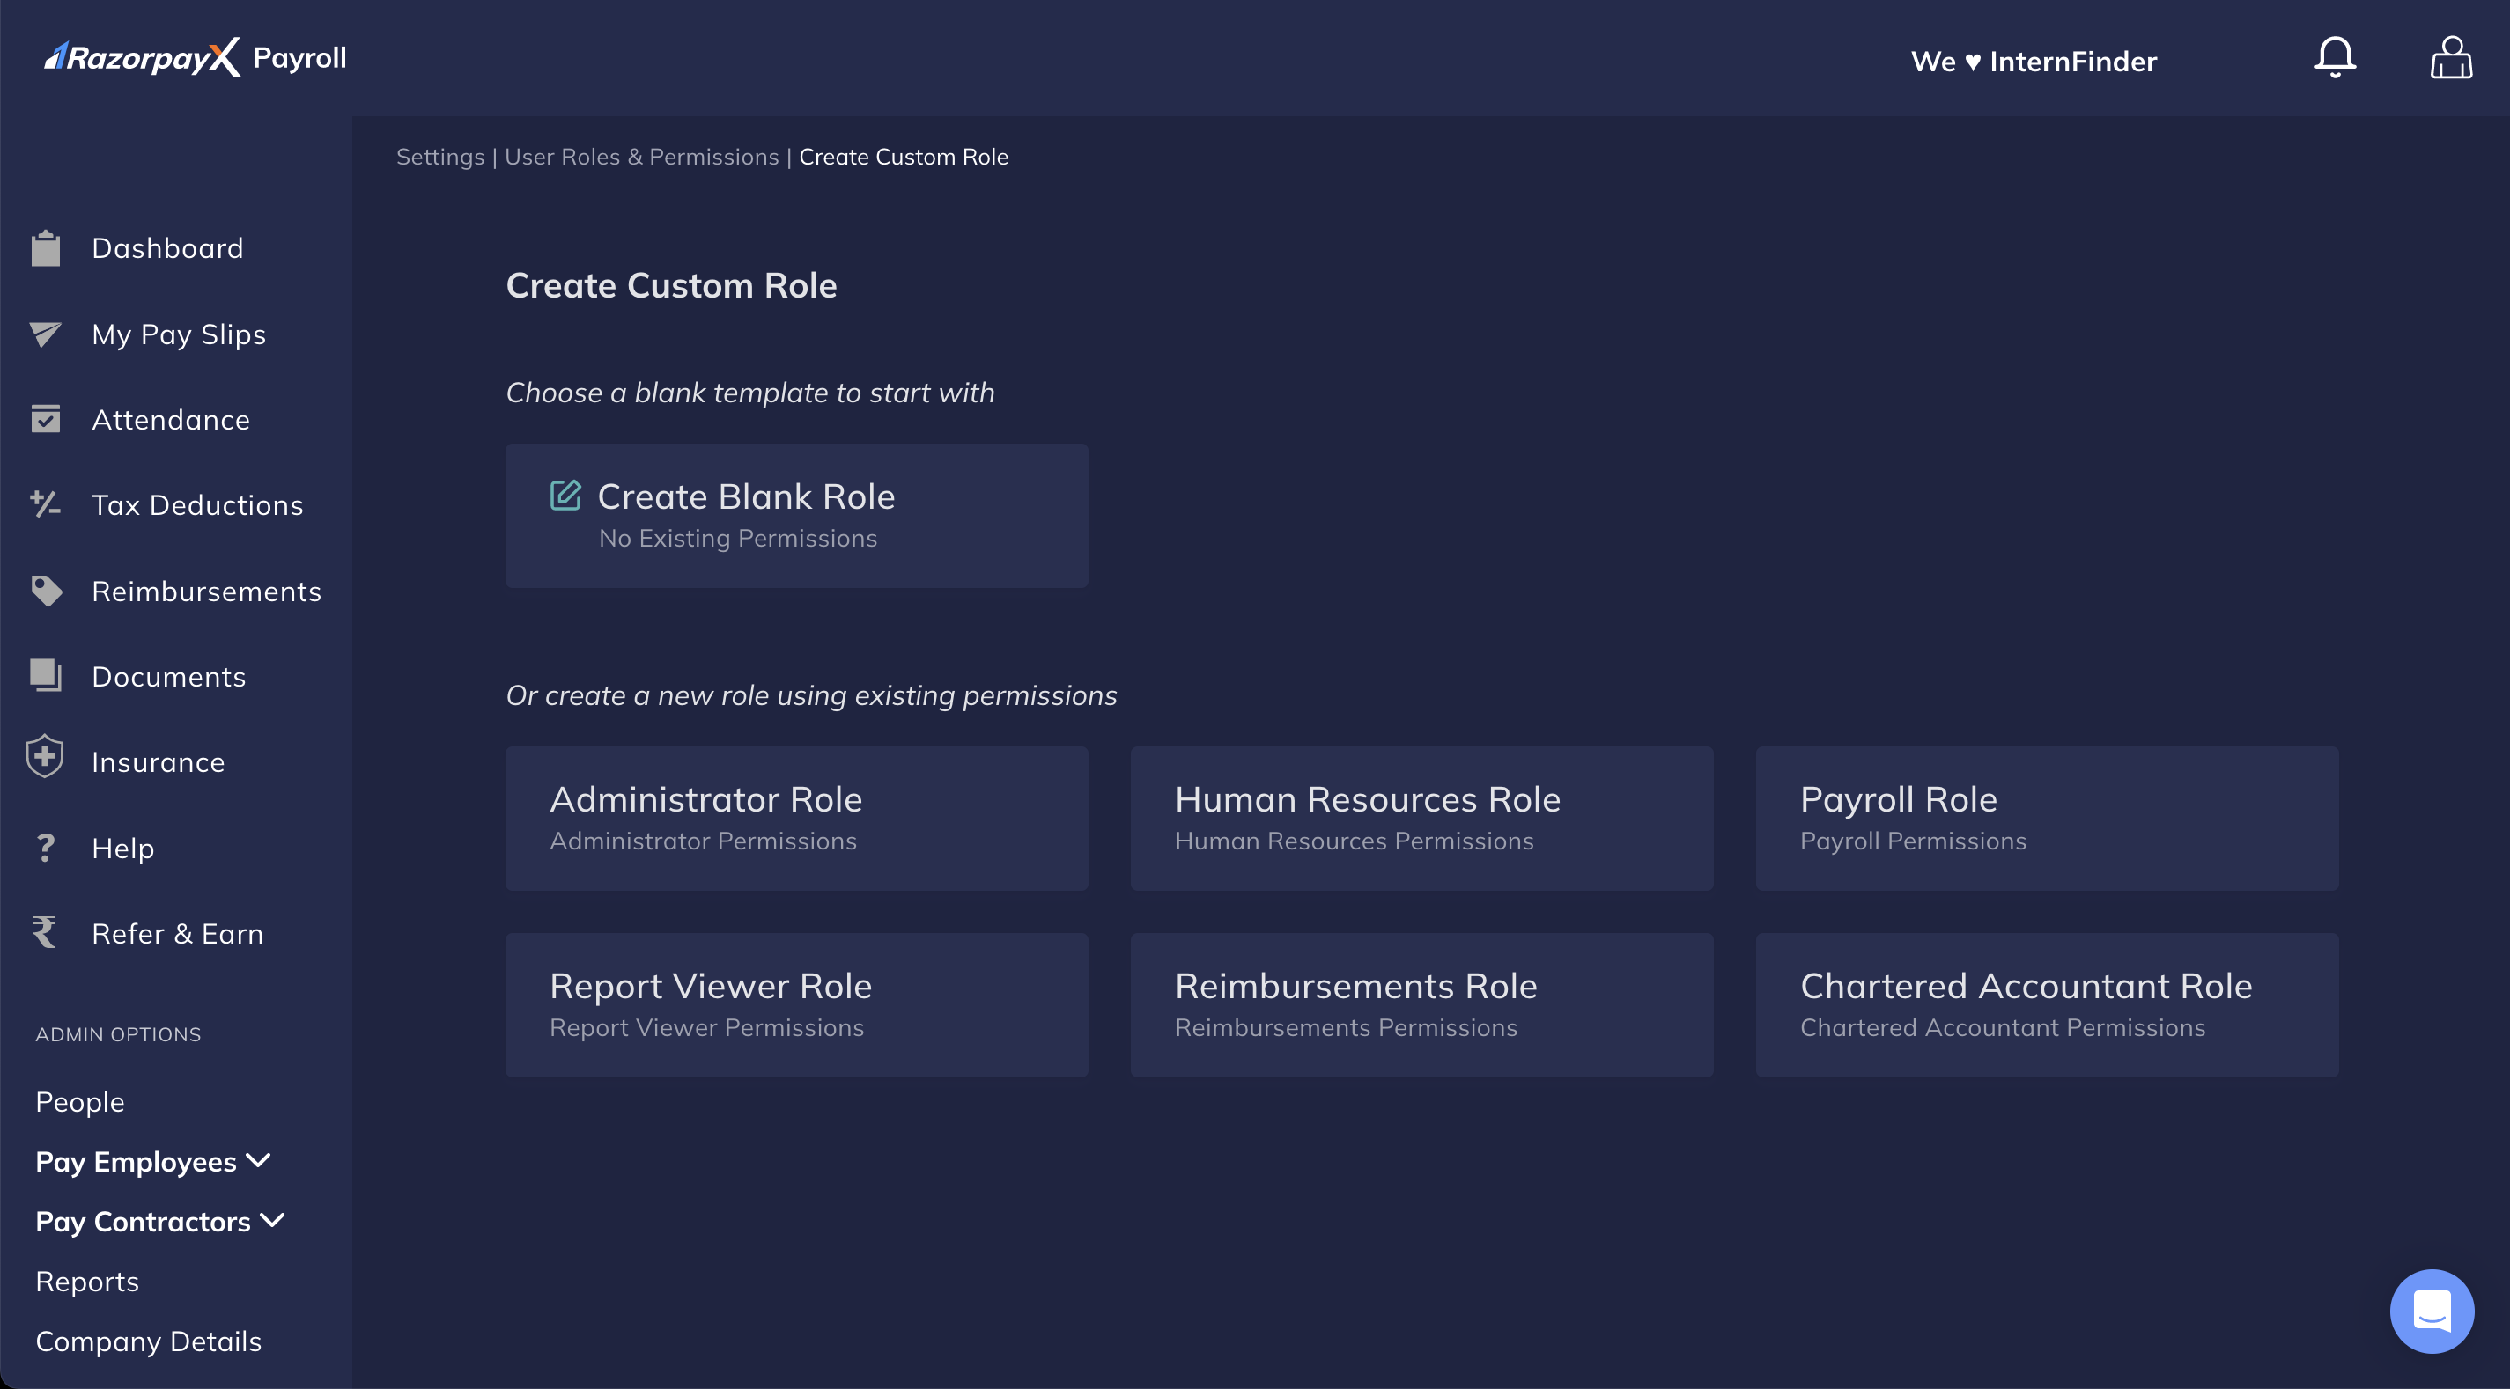The height and width of the screenshot is (1389, 2510).
Task: Open Reports under Admin Options
Action: pyautogui.click(x=86, y=1282)
